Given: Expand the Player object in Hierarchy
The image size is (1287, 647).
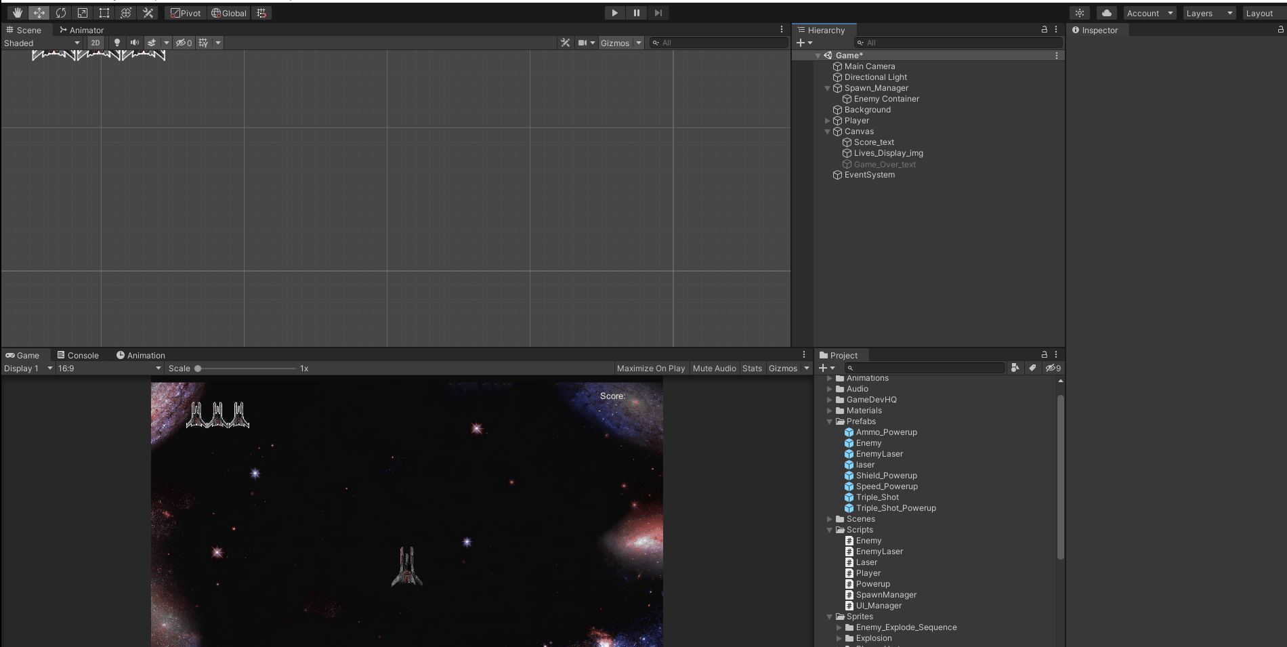Looking at the screenshot, I should click(x=827, y=121).
